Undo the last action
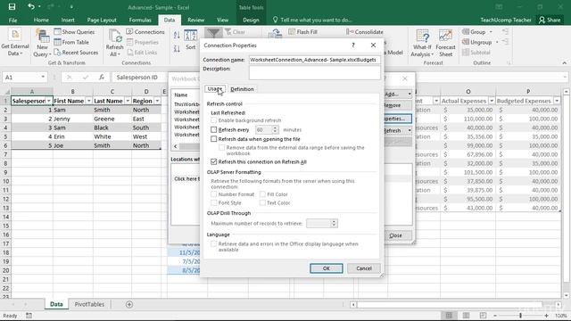 31,7
